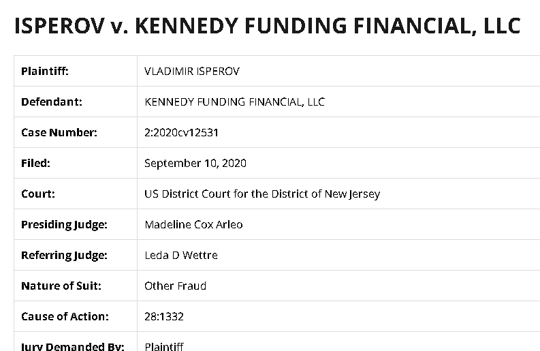This screenshot has height=351, width=540.
Task: Select the Other Fraud nature of suit value
Action: click(x=175, y=286)
